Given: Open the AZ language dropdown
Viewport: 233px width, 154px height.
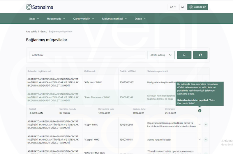Looking at the screenshot, I should point(173,7).
